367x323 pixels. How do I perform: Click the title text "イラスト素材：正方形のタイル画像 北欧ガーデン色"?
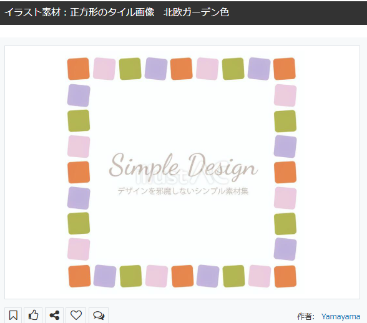coord(117,12)
